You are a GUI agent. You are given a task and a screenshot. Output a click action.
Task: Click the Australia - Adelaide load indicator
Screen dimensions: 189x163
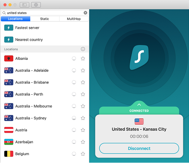point(74,70)
